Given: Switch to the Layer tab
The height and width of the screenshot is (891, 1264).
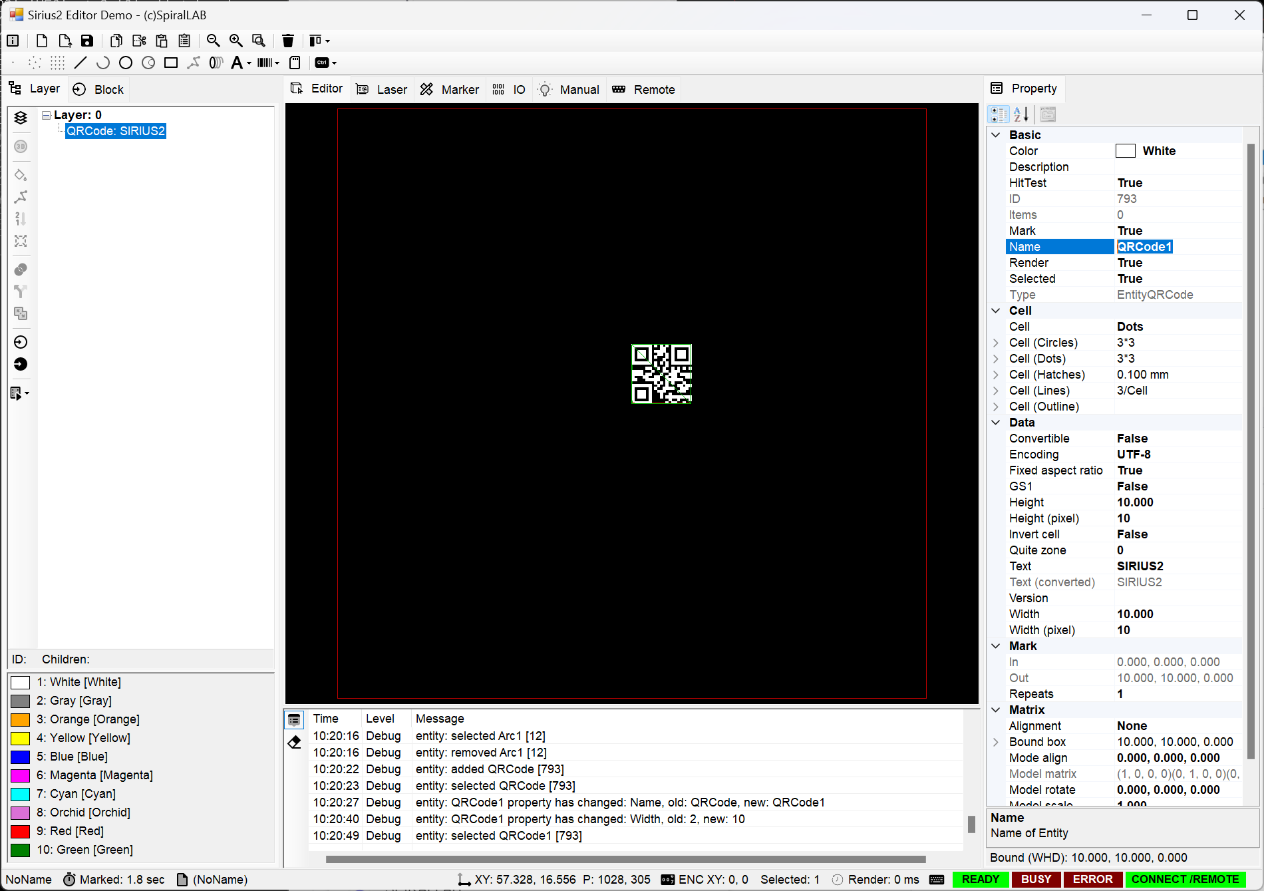Looking at the screenshot, I should 35,89.
